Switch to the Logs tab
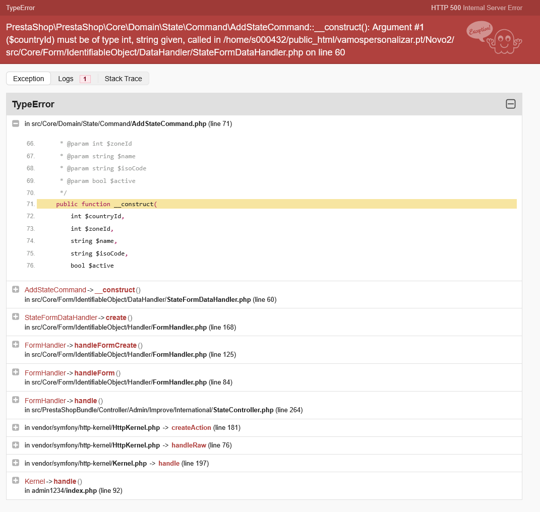This screenshot has height=512, width=540. pos(74,79)
